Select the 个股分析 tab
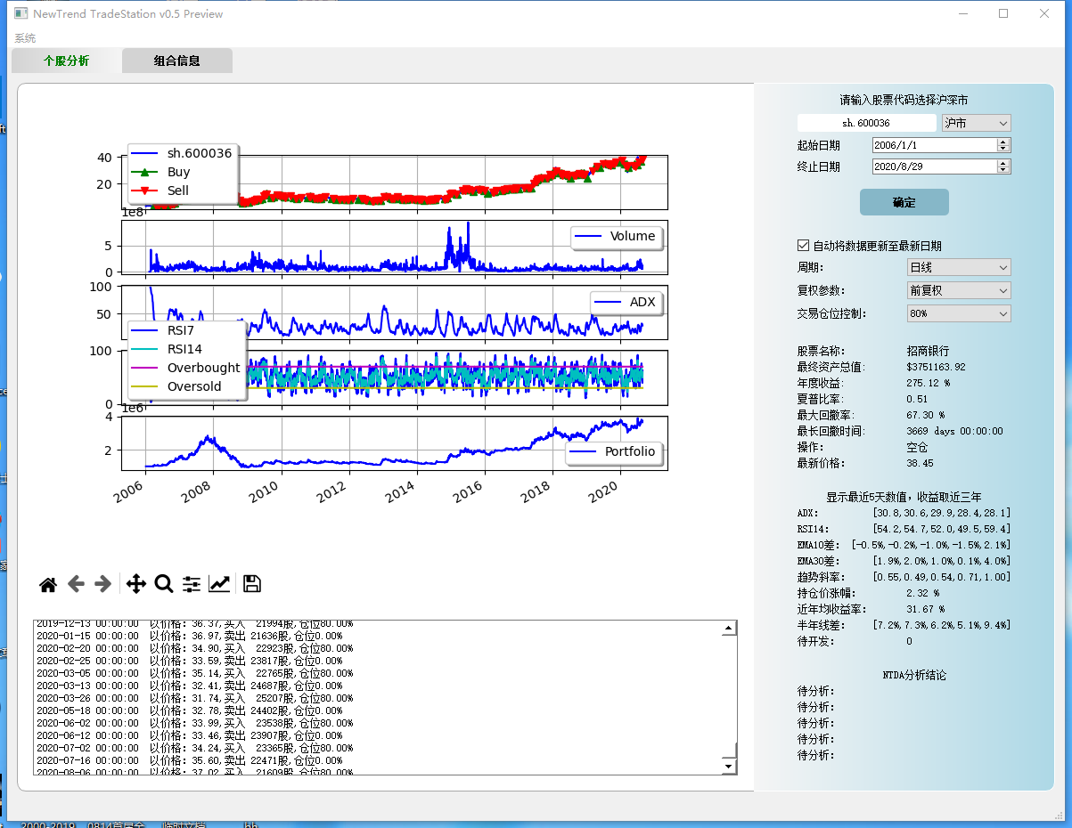Screen dimensions: 1072x828 (x=66, y=61)
